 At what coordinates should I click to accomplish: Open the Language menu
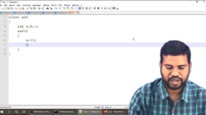(37, 5)
